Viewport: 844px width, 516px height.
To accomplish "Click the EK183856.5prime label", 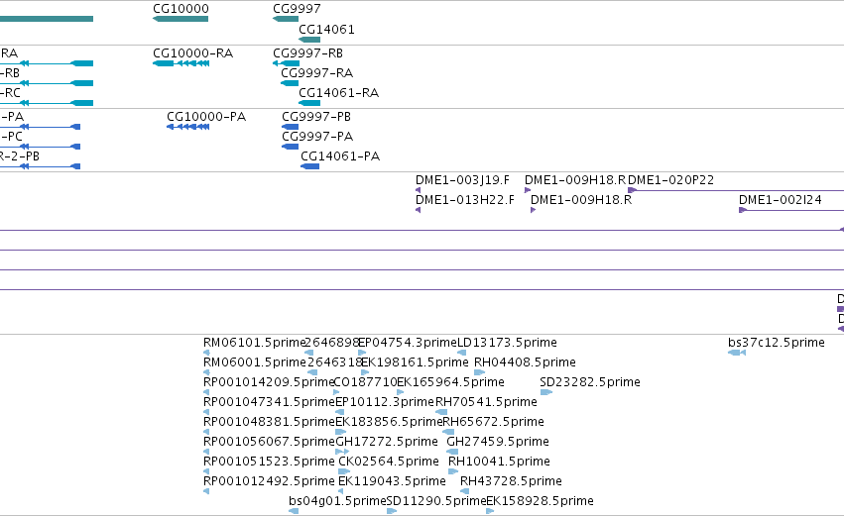I will (389, 422).
